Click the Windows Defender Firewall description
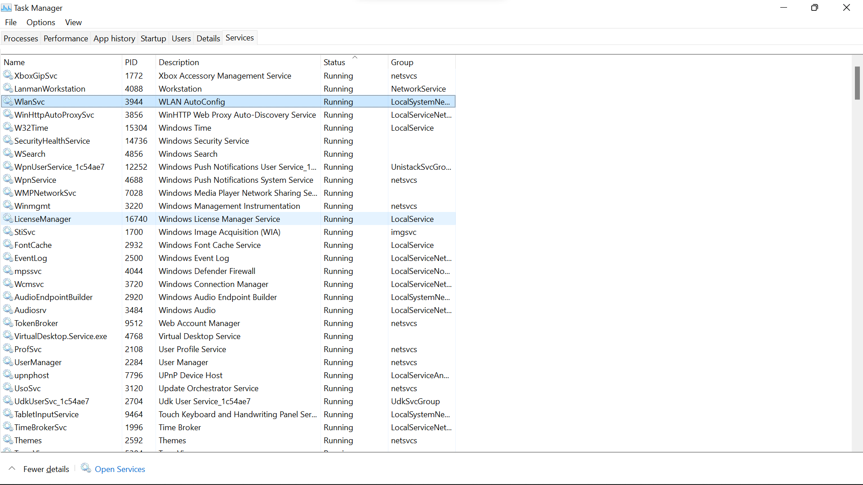 (x=207, y=271)
